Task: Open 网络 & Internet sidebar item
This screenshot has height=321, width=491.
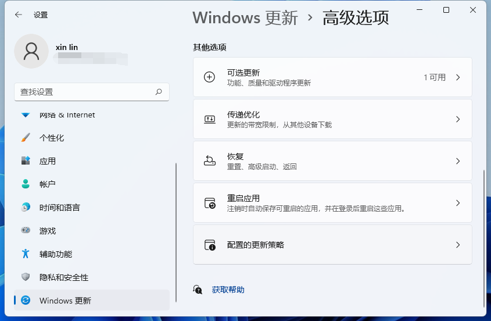Action: [67, 115]
